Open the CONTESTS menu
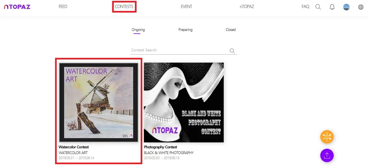 tap(124, 7)
